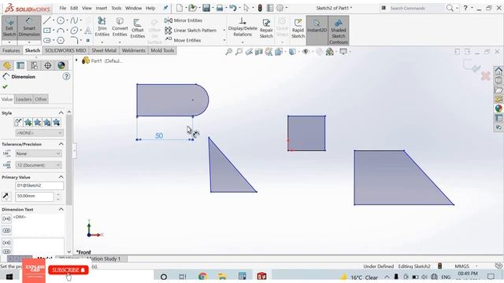This screenshot has width=504, height=283.
Task: Click the D1@Sketch2 name field
Action: [39, 186]
